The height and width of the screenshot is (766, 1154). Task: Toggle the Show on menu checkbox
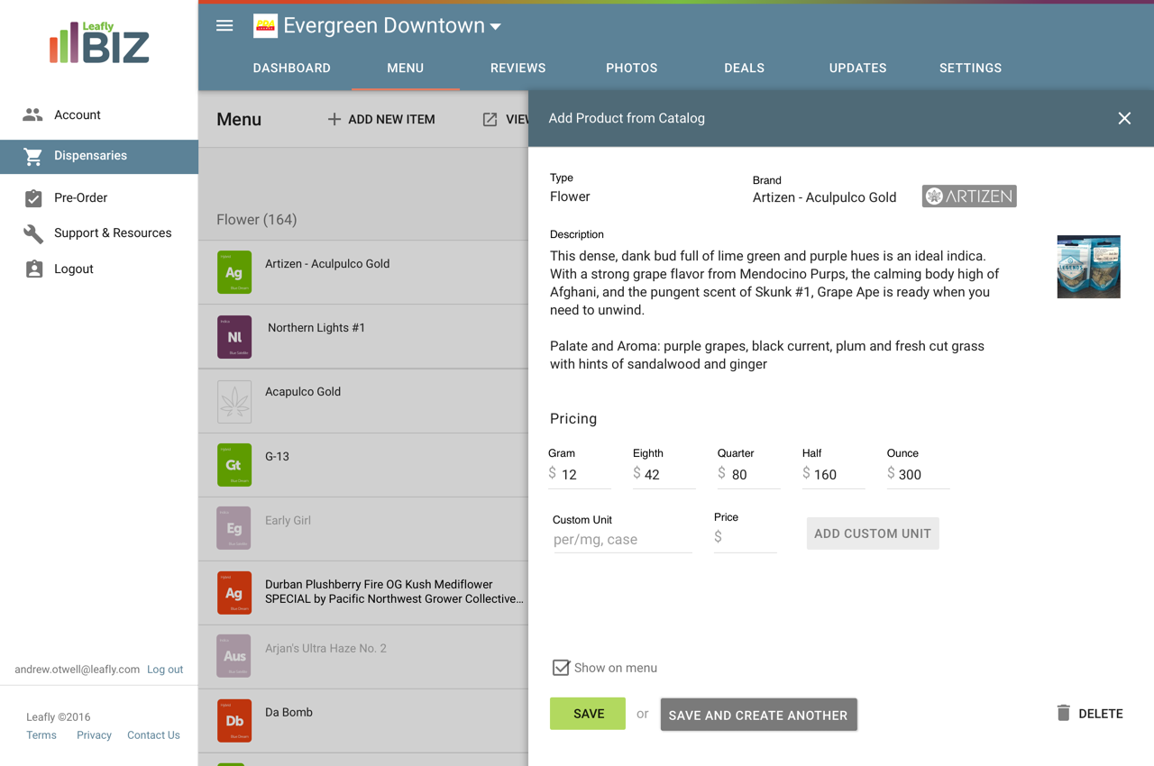[561, 668]
